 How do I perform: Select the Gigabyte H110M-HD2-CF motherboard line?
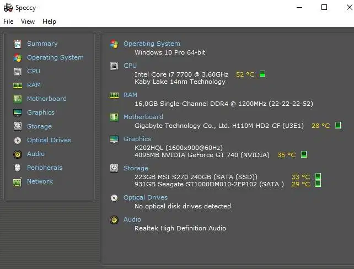219,126
